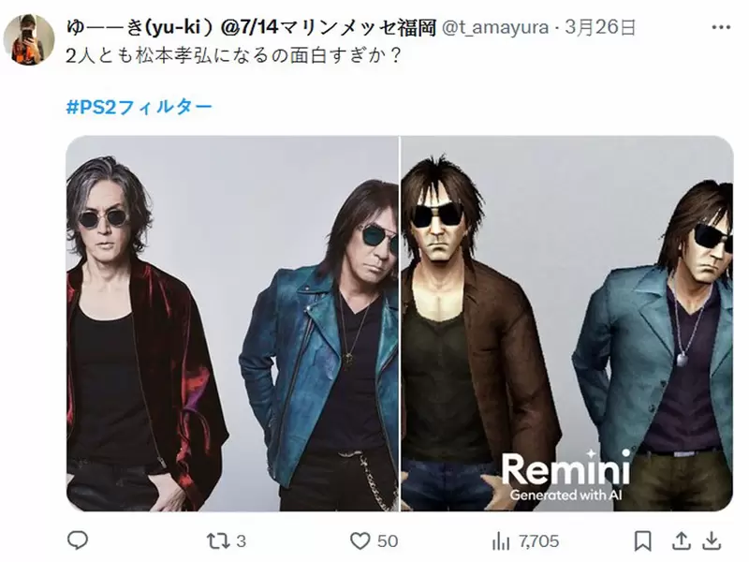Bookmark this tweet
749x562 pixels.
(642, 541)
